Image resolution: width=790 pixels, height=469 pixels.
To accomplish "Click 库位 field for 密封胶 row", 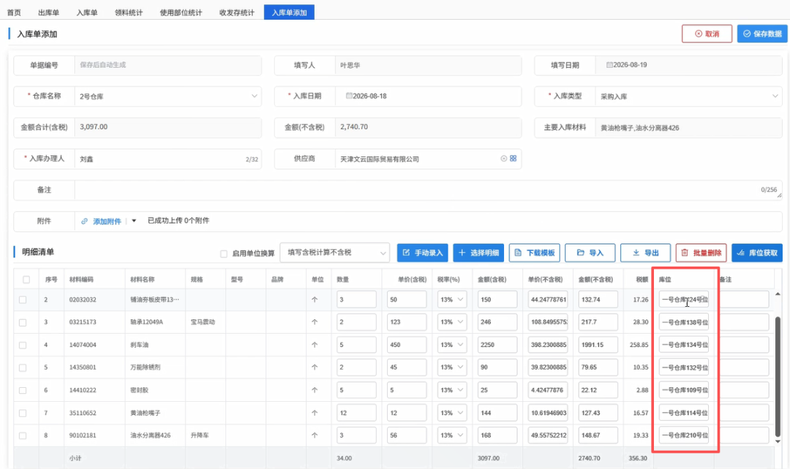I will point(684,390).
